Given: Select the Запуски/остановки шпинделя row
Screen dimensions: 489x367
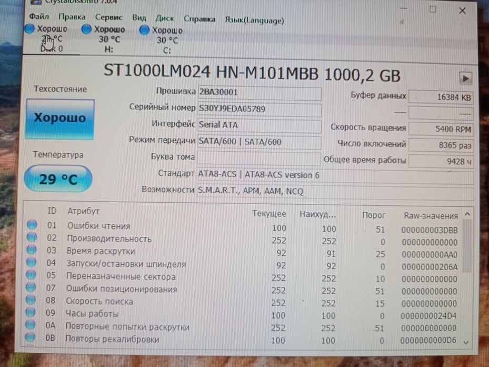Looking at the screenshot, I should coord(242,265).
